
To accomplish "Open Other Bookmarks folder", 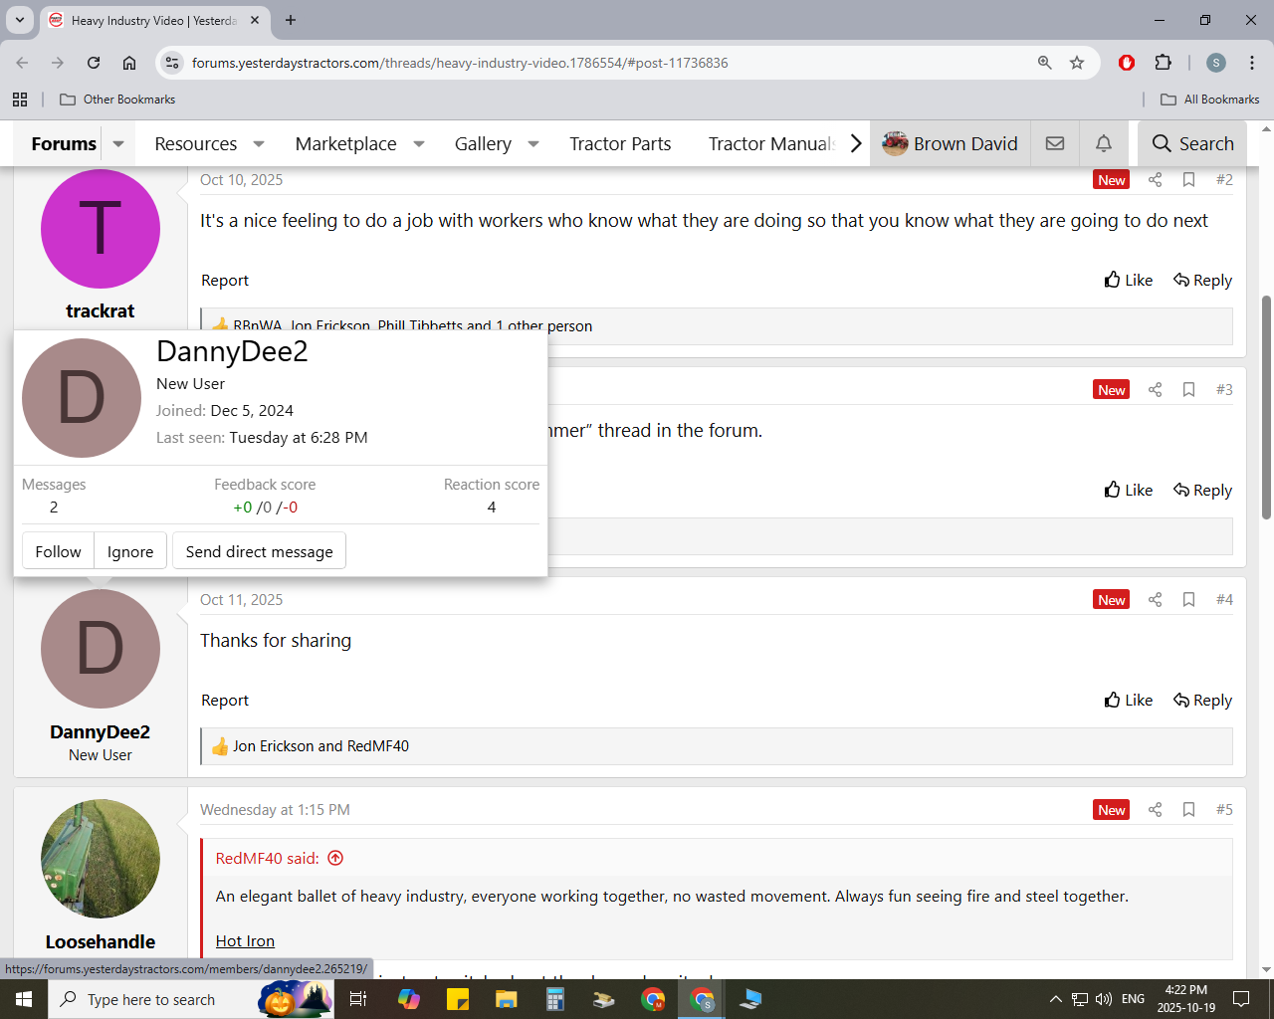I will pyautogui.click(x=117, y=100).
